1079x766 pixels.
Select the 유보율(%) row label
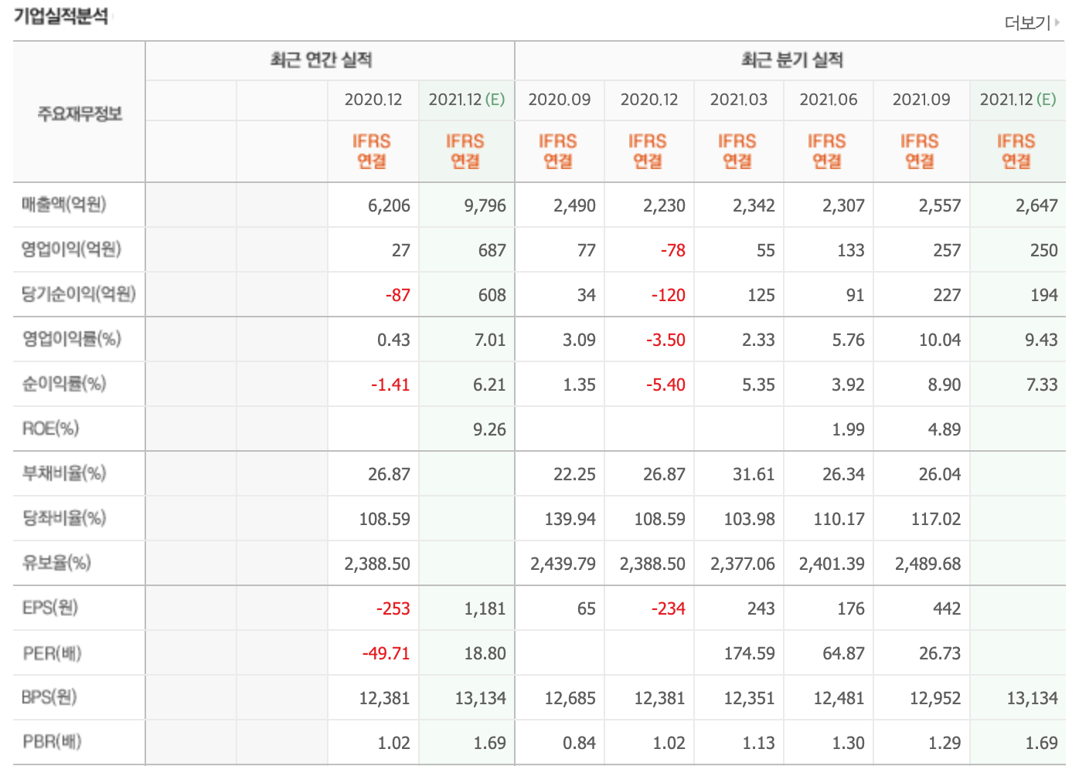coord(56,563)
